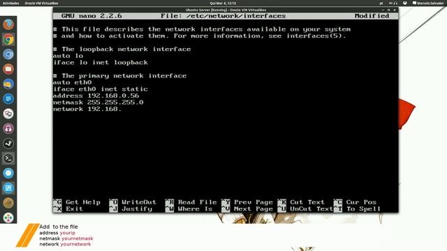
Task: Click the 'netmask 255.255.255.0' line
Action: (x=98, y=102)
